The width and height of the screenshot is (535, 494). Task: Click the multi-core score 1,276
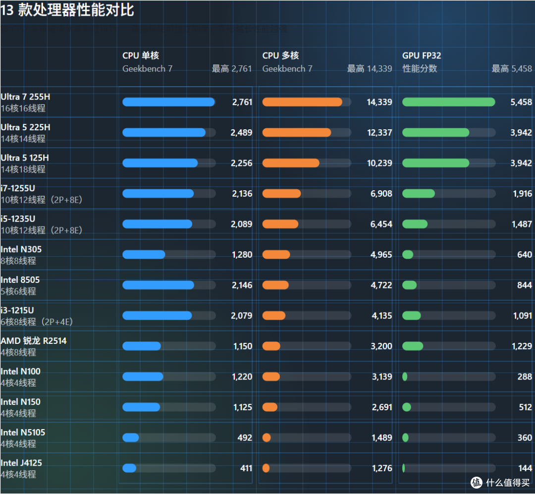[382, 468]
